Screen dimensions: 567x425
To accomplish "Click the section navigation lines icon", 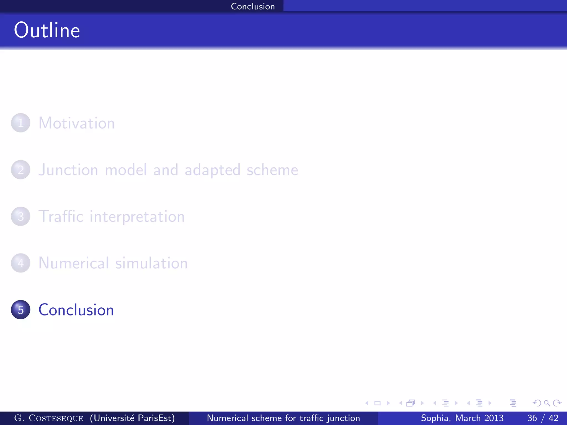I will (479, 403).
